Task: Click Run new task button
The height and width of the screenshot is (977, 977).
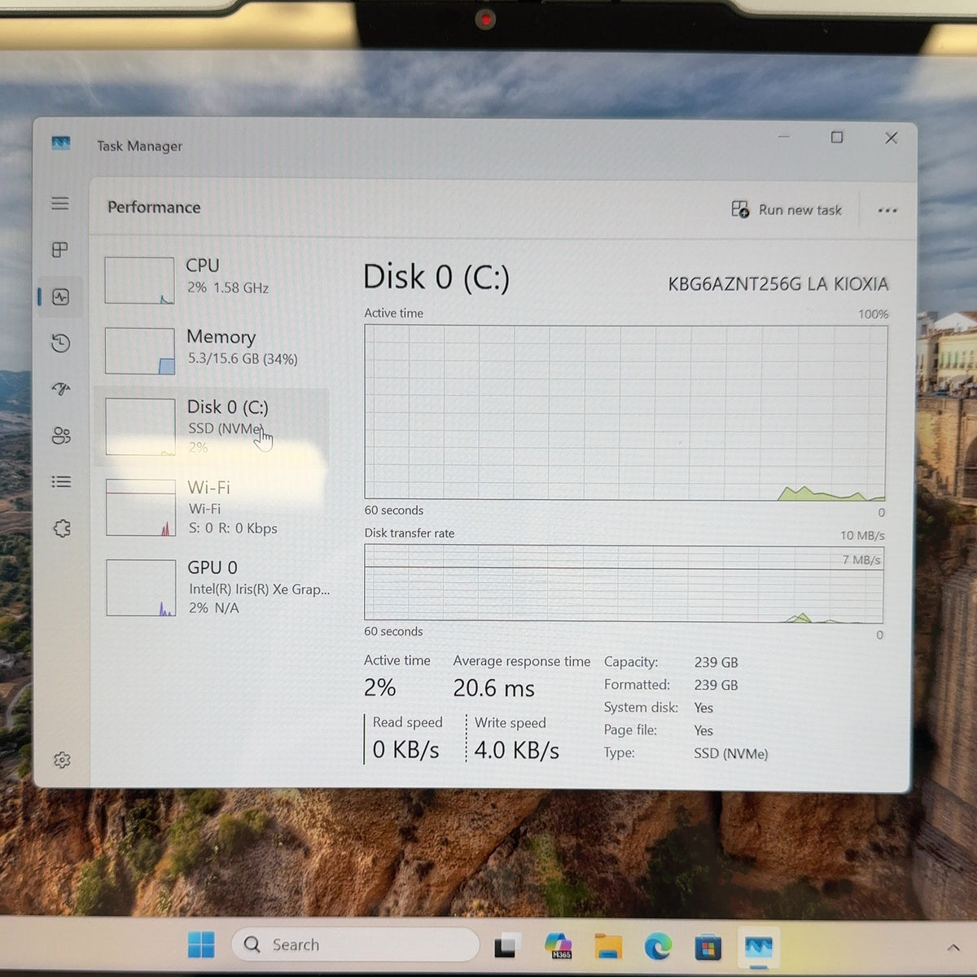Action: click(x=786, y=210)
